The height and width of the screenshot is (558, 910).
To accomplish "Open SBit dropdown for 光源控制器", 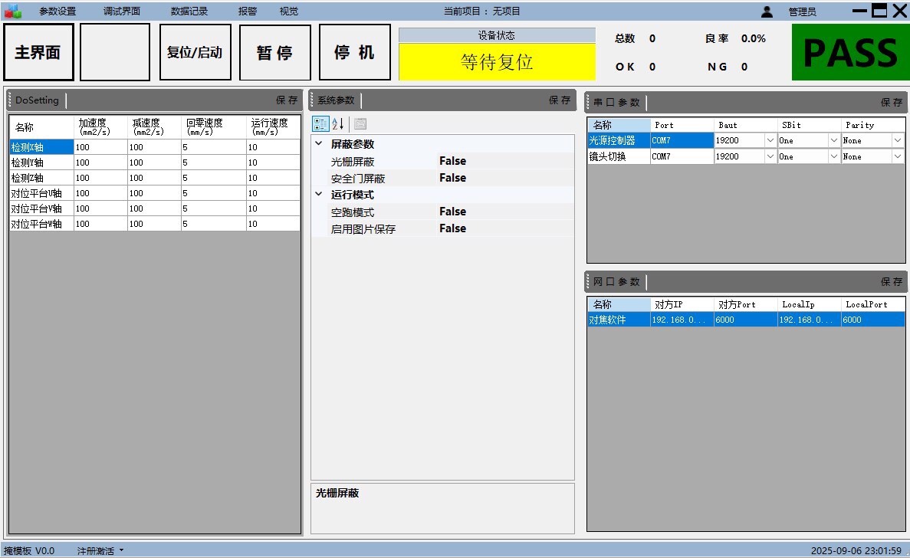I will [834, 140].
